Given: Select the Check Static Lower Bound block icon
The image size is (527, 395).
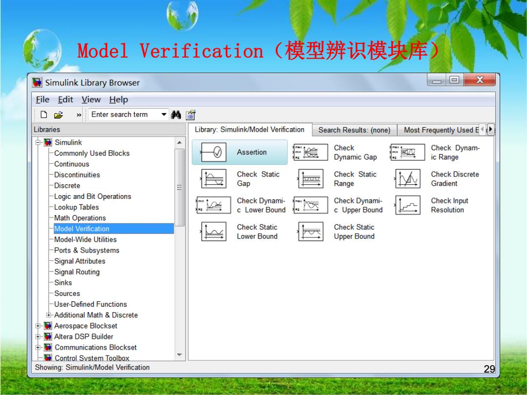Looking at the screenshot, I should click(x=213, y=232).
